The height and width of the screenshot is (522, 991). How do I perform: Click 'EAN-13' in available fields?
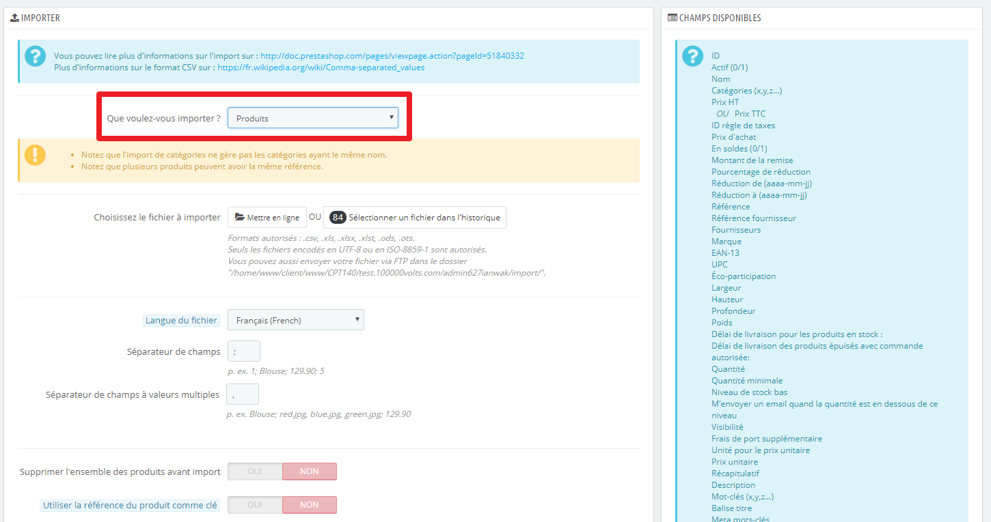pyautogui.click(x=725, y=253)
